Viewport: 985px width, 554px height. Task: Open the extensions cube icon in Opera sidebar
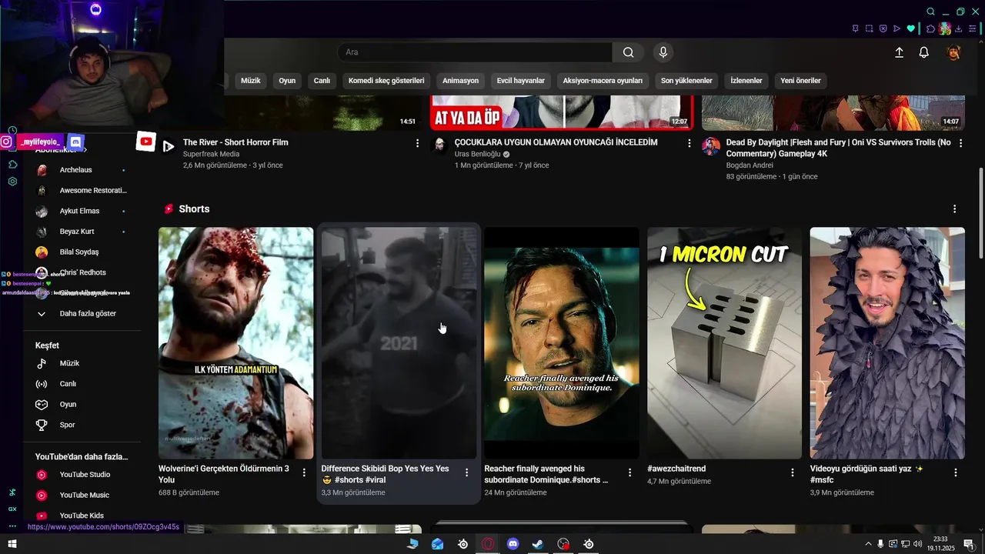coord(12,164)
